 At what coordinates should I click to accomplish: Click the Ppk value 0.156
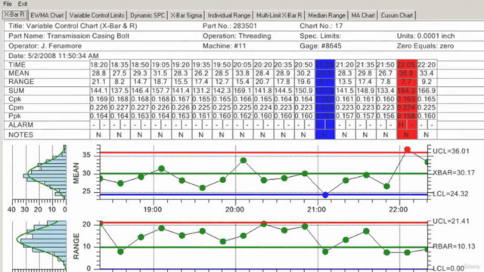click(386, 116)
